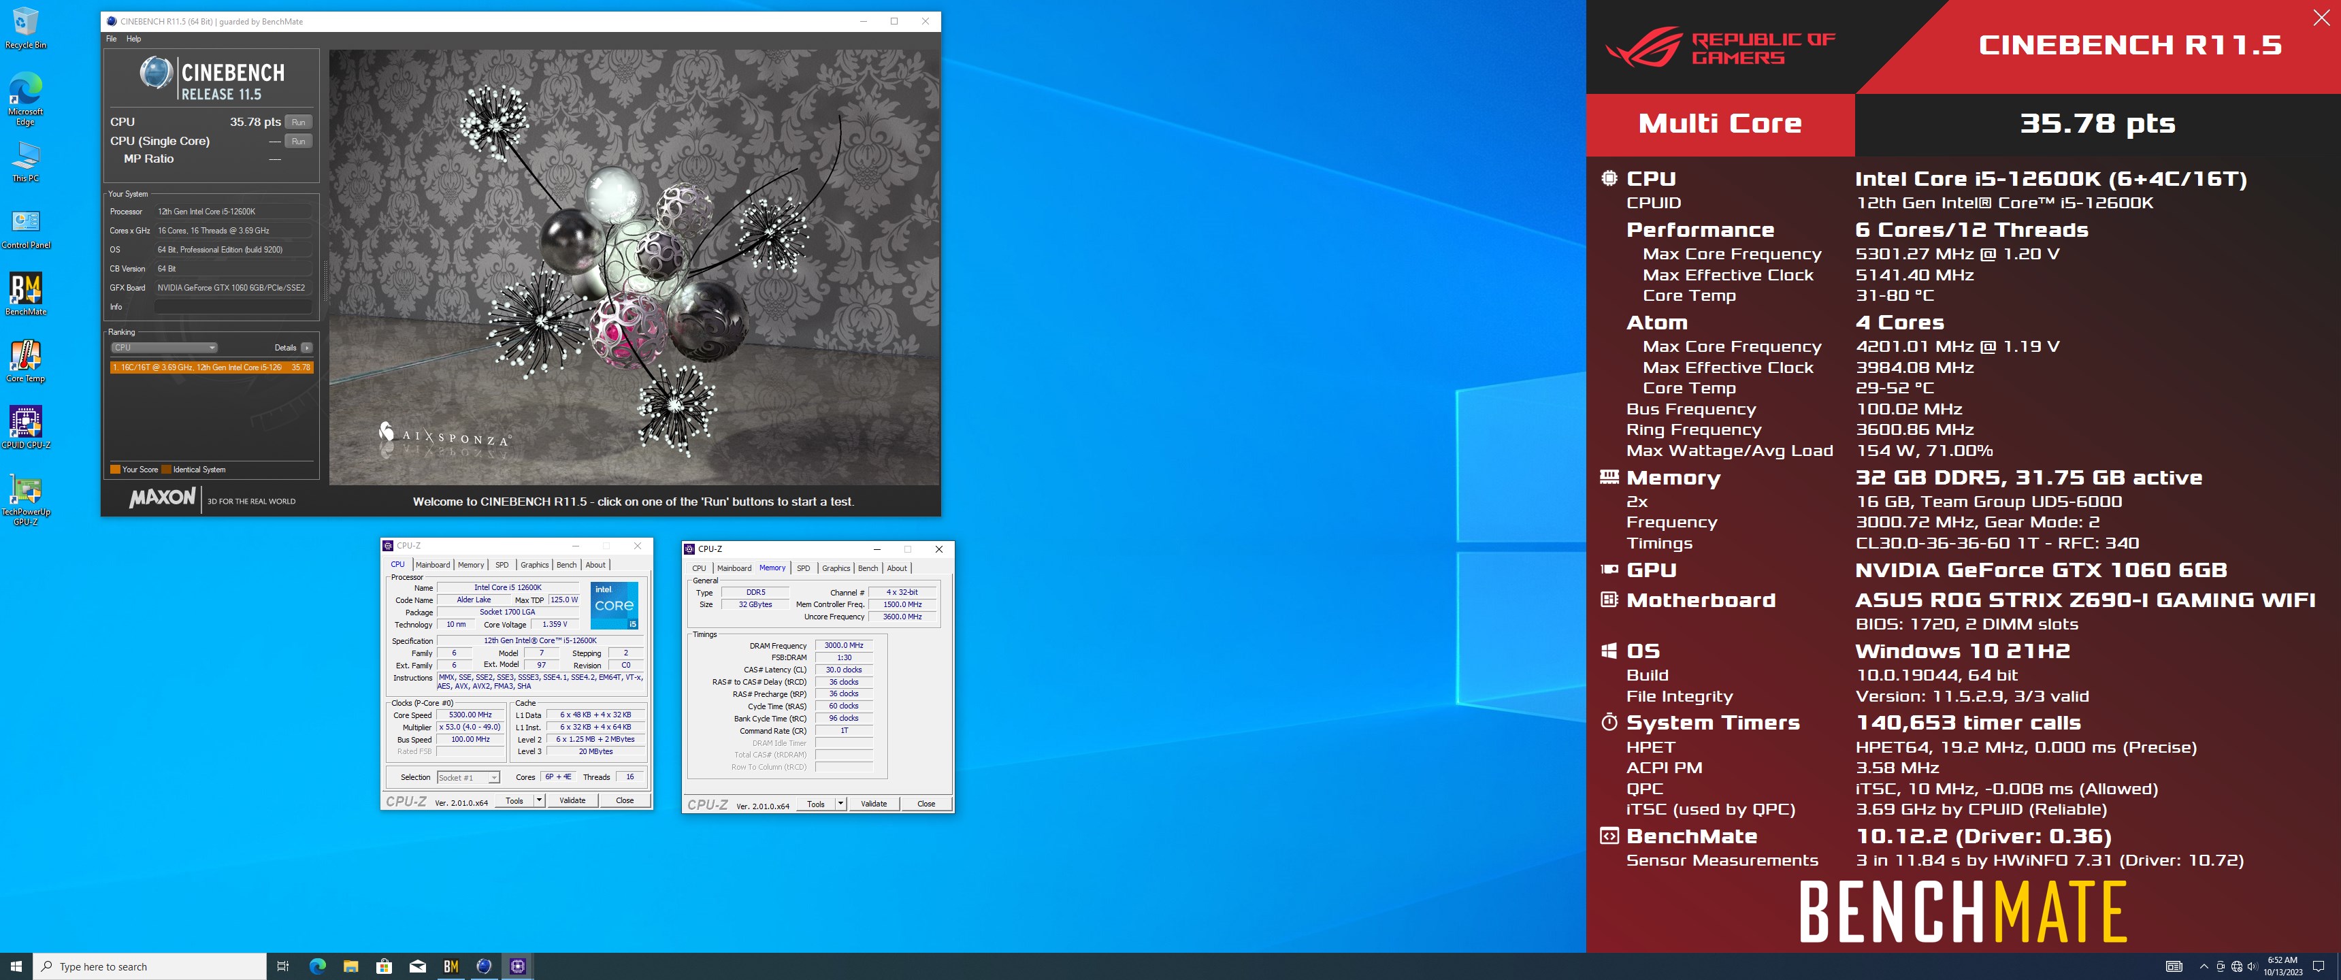Click the Processor field in Cinebench
Screen dimensions: 2341x980
coord(233,212)
